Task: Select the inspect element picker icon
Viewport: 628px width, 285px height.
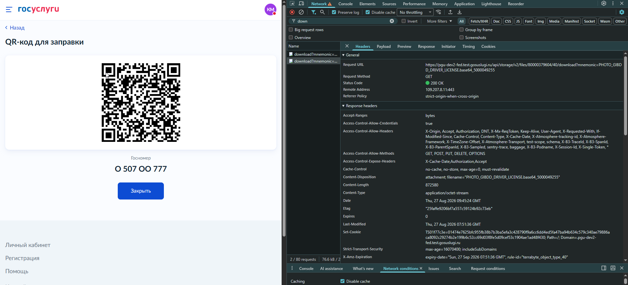Action: (292, 4)
